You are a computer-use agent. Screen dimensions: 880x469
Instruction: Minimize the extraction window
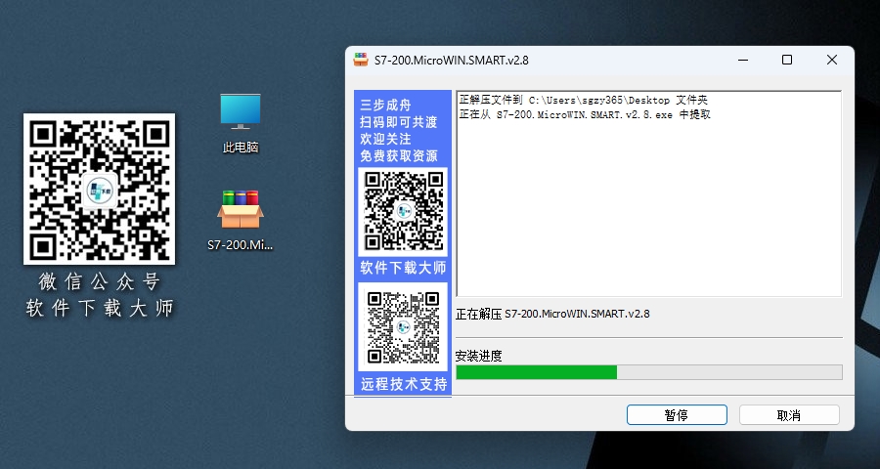742,60
